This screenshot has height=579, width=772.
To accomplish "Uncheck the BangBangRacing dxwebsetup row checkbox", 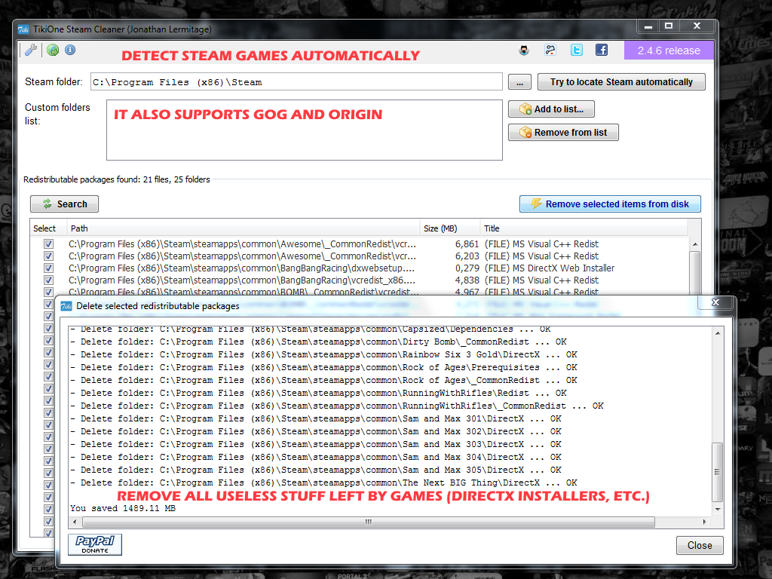I will pyautogui.click(x=48, y=268).
